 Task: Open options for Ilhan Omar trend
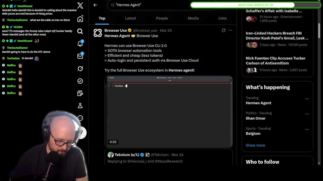pos(307,114)
